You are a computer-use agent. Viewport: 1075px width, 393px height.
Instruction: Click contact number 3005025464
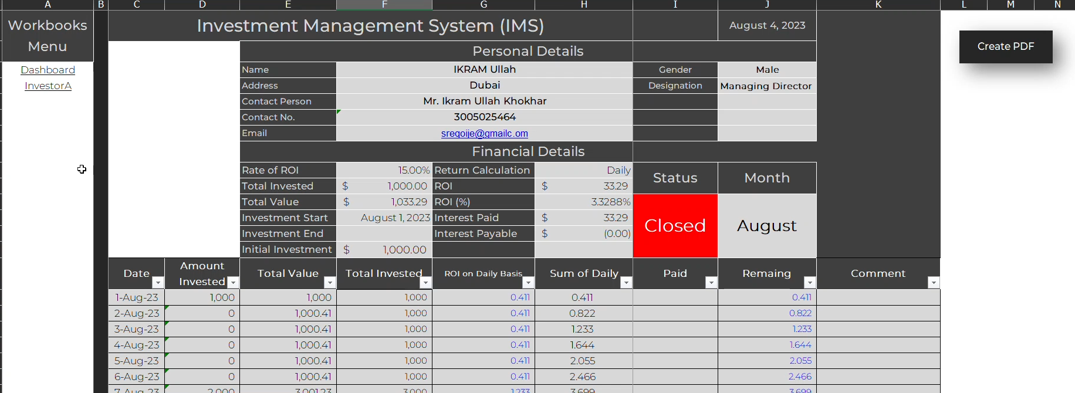point(485,117)
